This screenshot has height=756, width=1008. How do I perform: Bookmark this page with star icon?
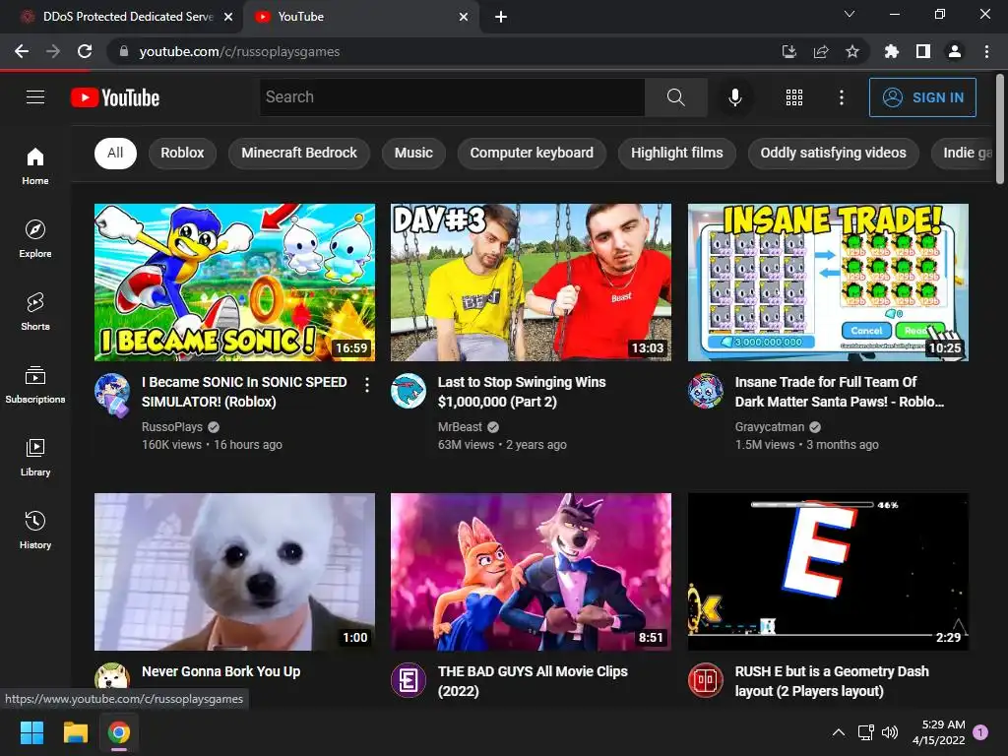coord(851,51)
